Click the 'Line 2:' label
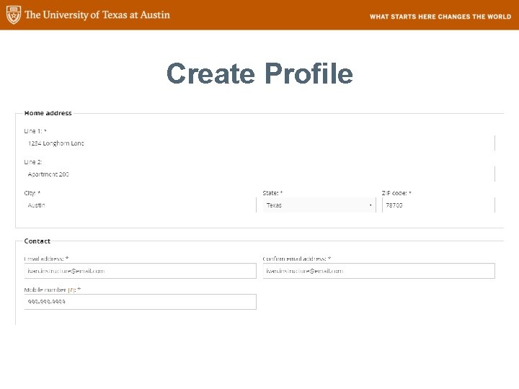 (x=33, y=162)
